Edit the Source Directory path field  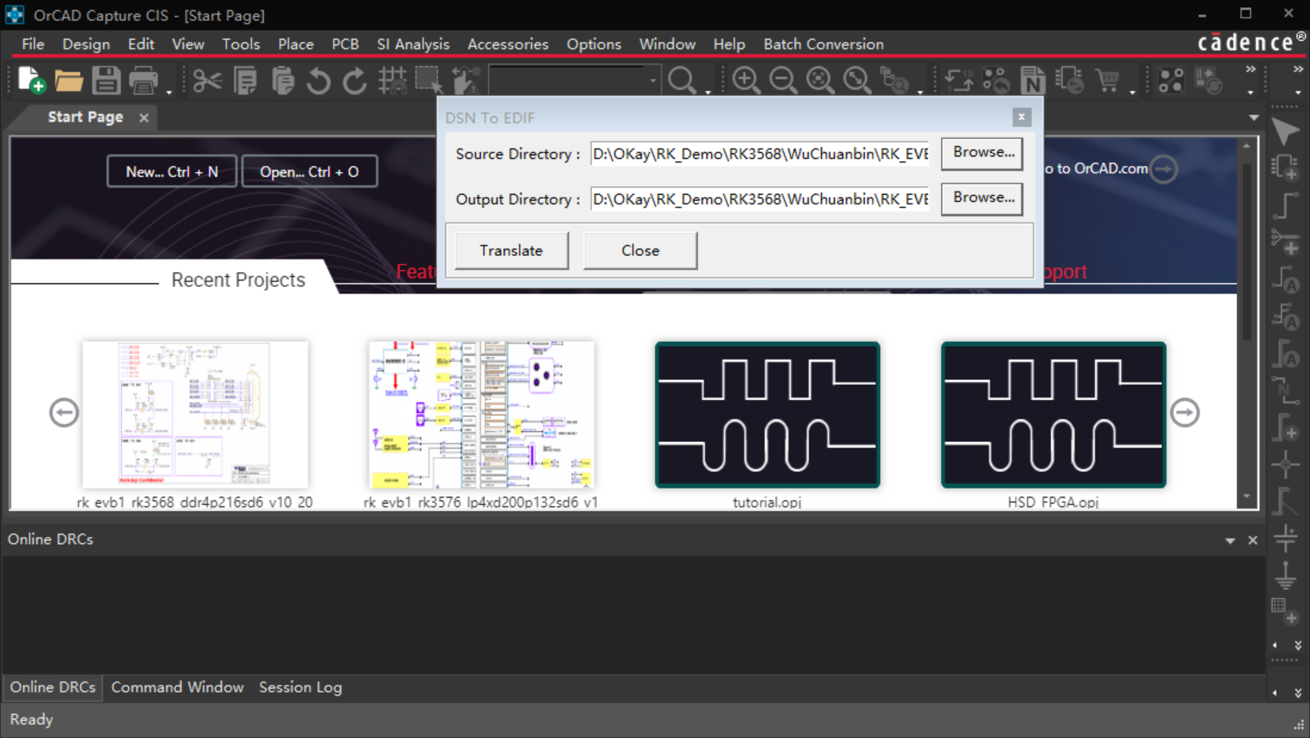point(760,153)
